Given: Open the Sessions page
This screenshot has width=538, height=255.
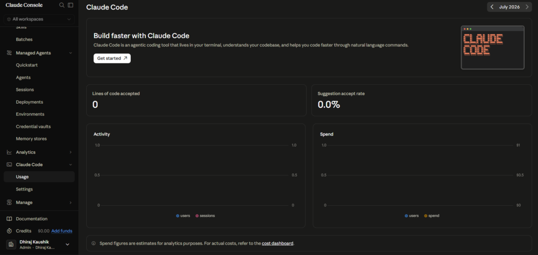Looking at the screenshot, I should click(25, 90).
